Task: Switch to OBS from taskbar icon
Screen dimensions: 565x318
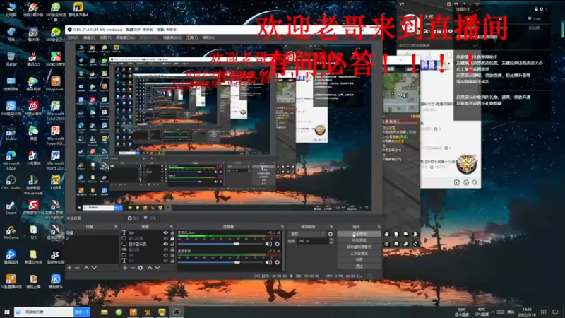Action: (x=176, y=312)
